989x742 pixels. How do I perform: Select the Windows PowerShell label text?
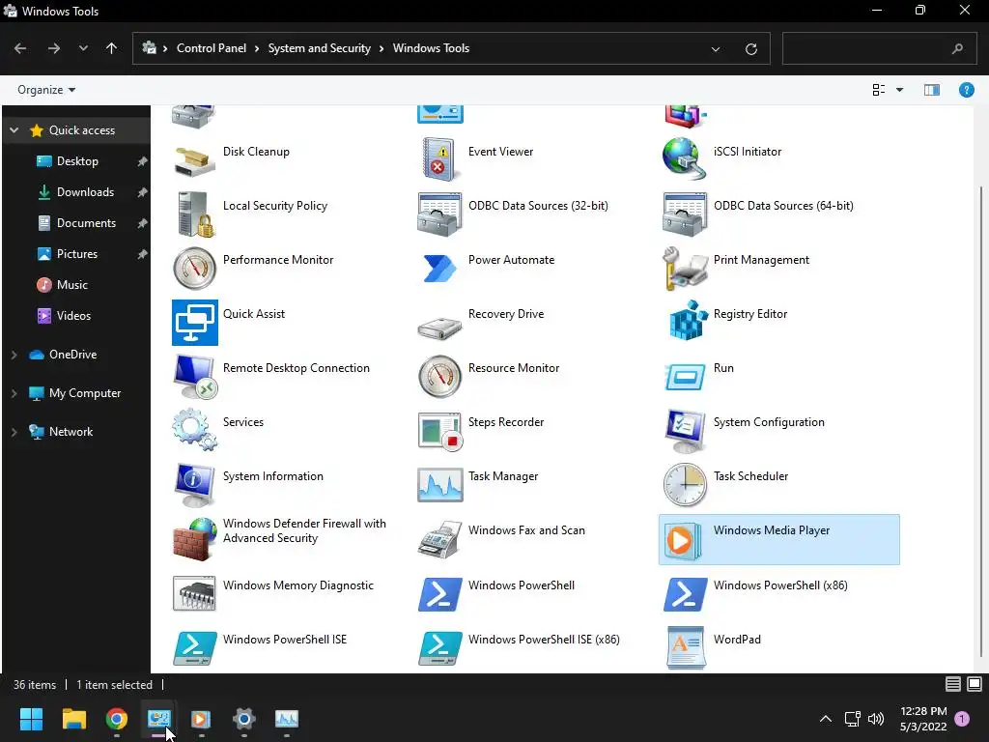521,585
